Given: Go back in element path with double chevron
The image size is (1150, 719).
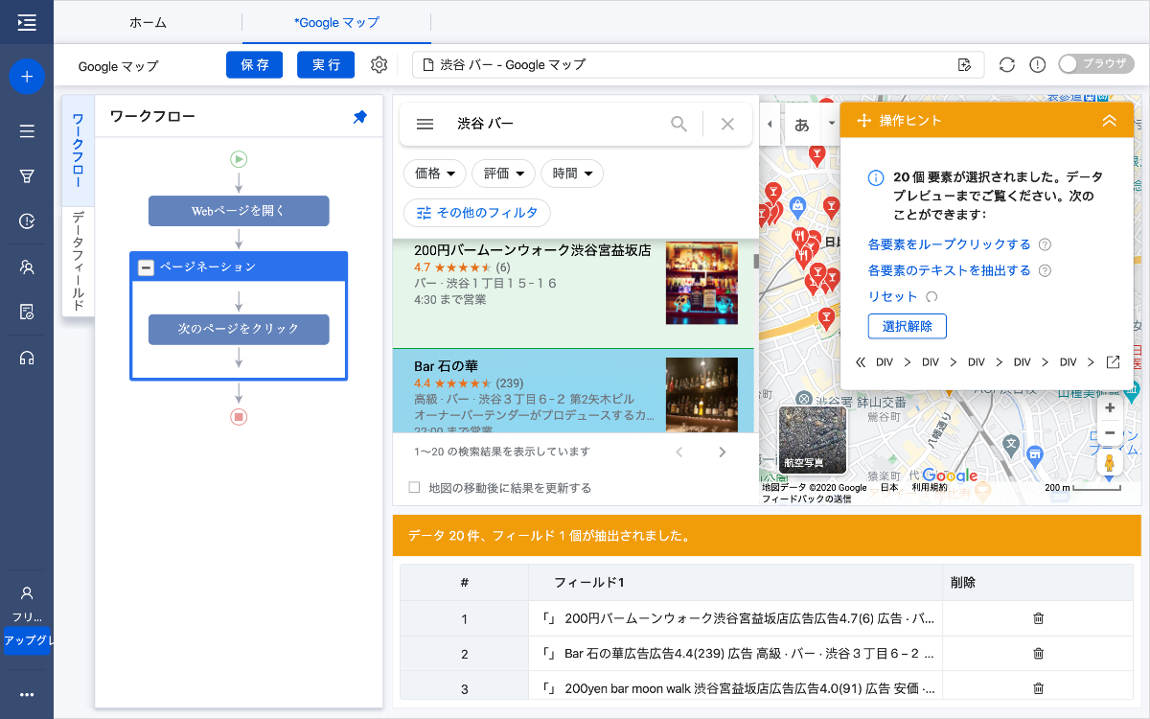Looking at the screenshot, I should (860, 362).
